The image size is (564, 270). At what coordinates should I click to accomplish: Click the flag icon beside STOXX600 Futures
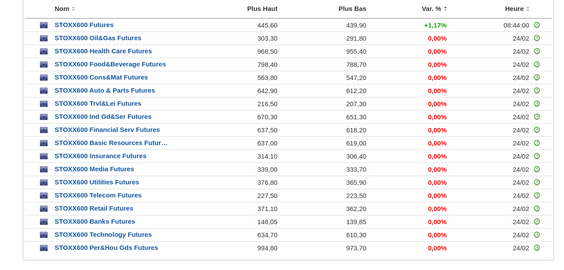(x=44, y=25)
